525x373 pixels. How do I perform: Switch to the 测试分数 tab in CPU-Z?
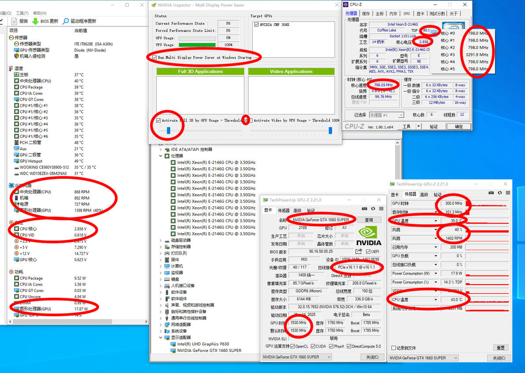click(x=437, y=14)
